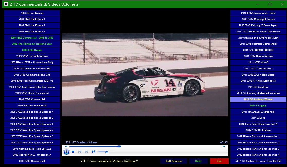Select 2008 She Thinks my Tractor's Sexy
This screenshot has width=287, height=167.
[x=32, y=44]
